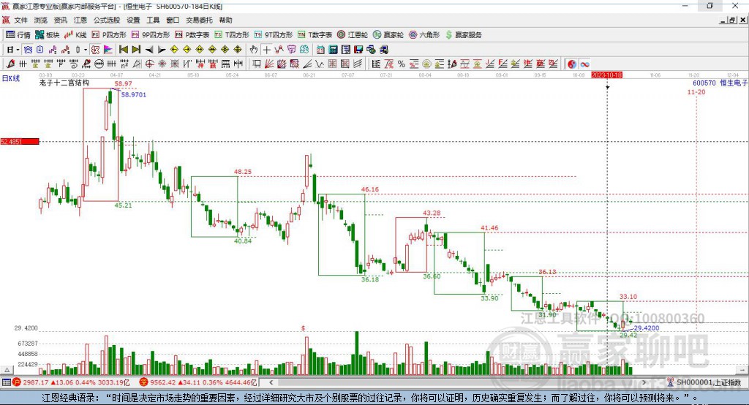Open the P四方形 tool
This screenshot has width=749, height=405.
tap(109, 35)
